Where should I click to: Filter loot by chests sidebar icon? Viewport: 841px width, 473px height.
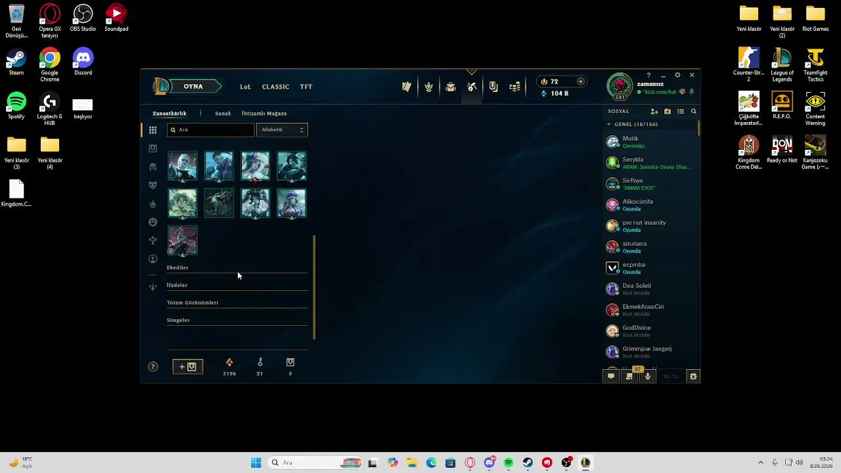152,148
